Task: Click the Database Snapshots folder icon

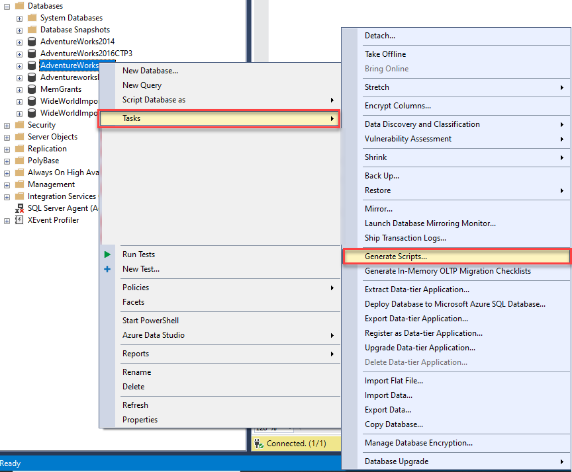Action: click(32, 30)
